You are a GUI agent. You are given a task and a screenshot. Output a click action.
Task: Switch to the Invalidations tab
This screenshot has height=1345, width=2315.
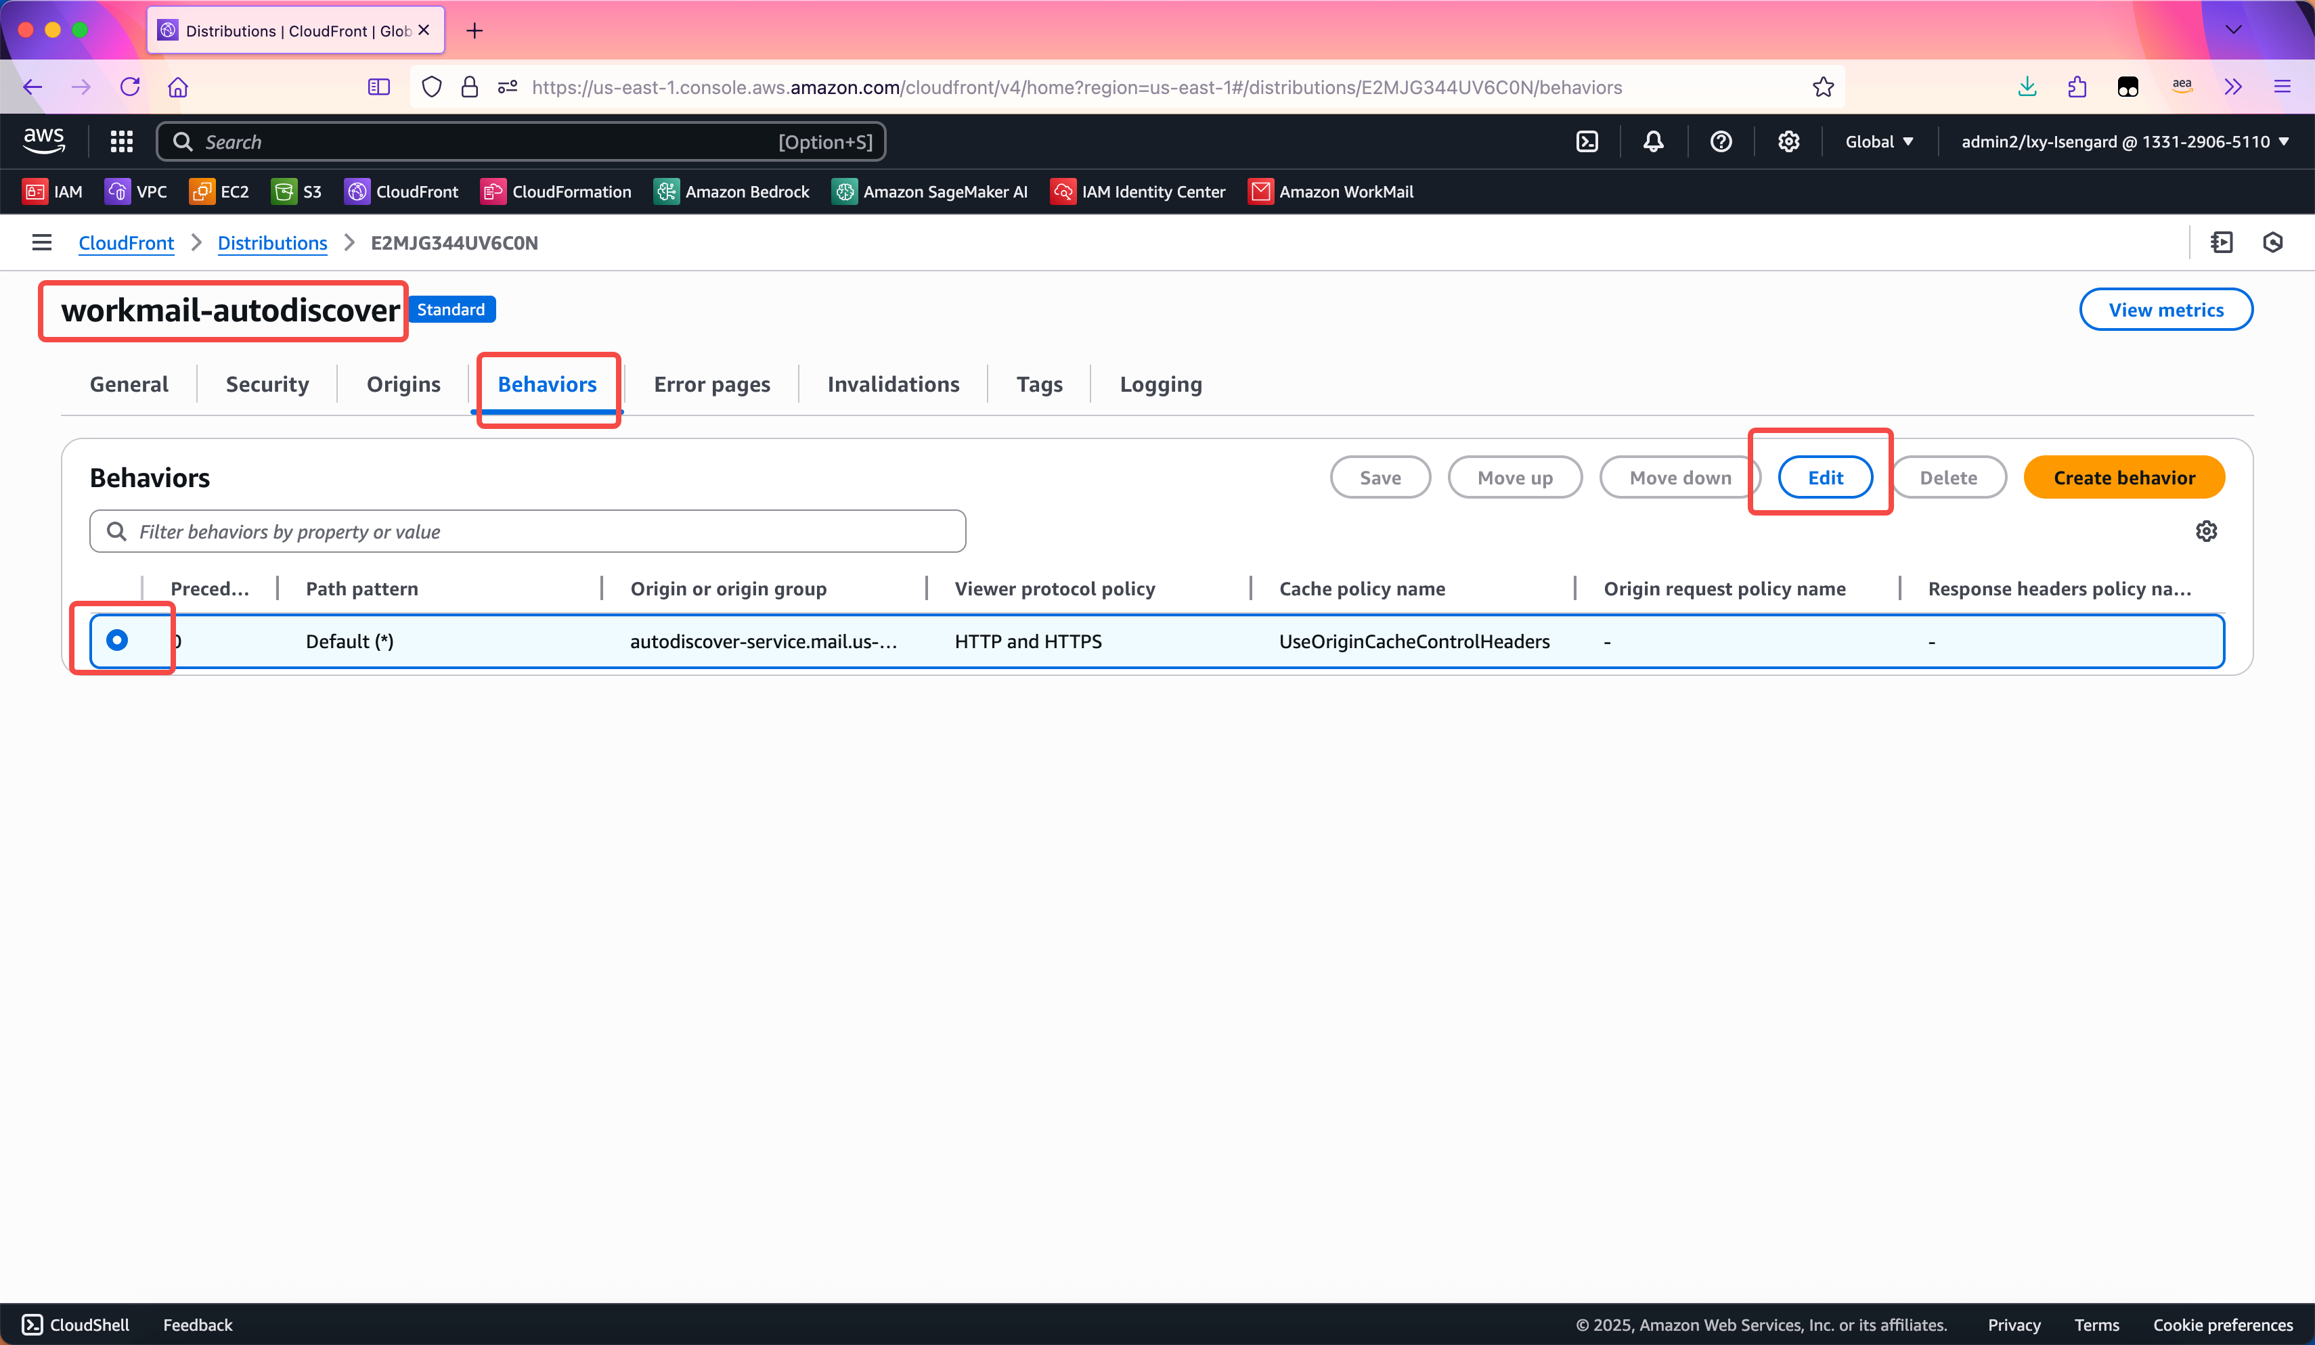coord(893,384)
